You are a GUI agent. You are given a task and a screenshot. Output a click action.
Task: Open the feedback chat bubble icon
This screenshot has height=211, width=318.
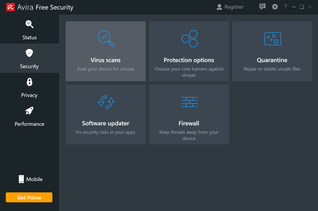262,7
